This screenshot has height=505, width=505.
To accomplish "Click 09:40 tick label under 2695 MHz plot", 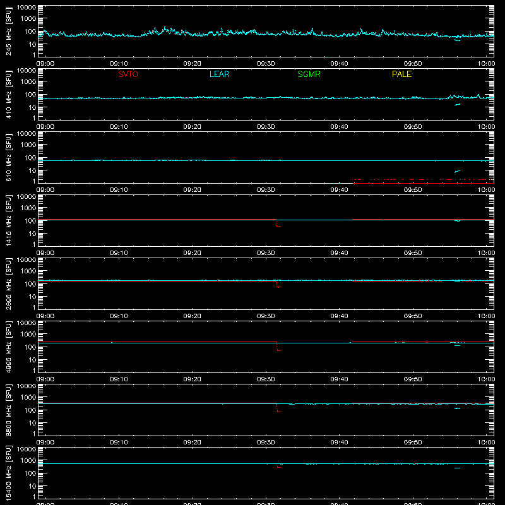I will pyautogui.click(x=339, y=316).
